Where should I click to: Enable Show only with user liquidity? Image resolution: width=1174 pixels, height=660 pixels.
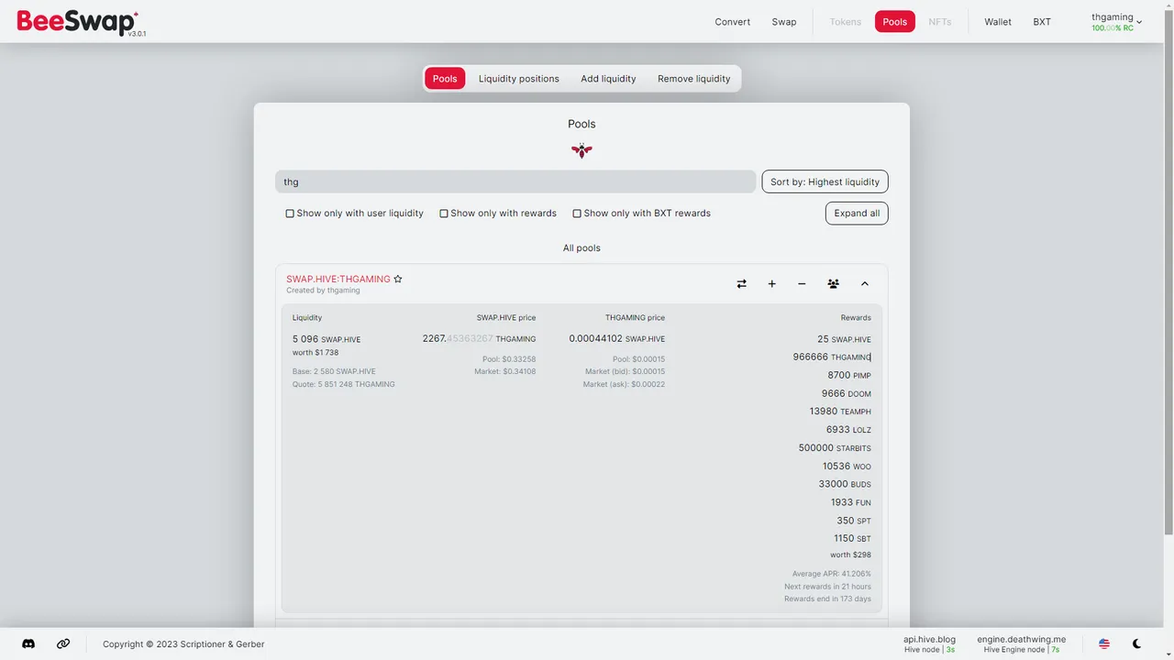click(290, 214)
